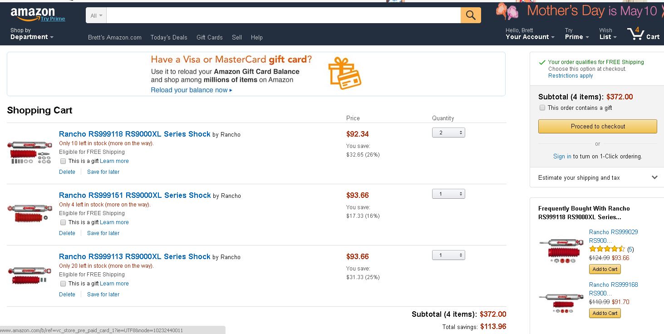Image resolution: width=664 pixels, height=334 pixels.
Task: Open Rancho RS999118 shock product thumbnail
Action: pos(30,152)
